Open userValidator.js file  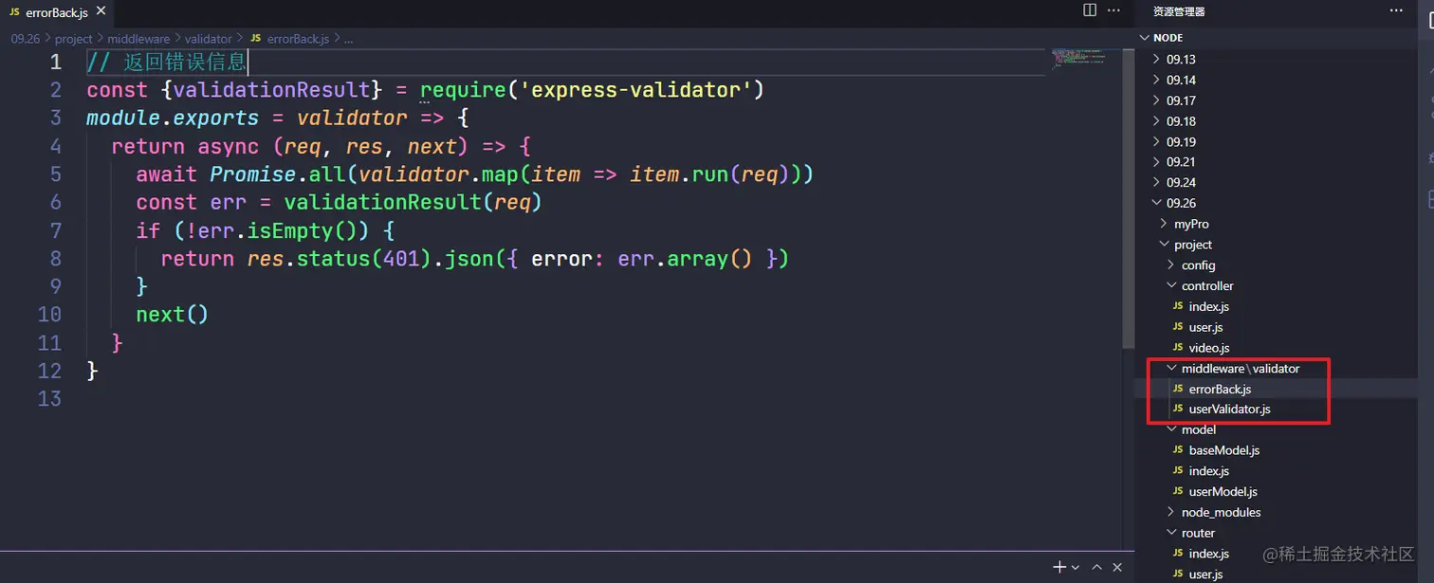pos(1229,410)
